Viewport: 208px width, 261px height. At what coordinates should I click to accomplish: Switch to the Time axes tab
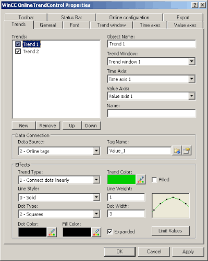(150, 25)
